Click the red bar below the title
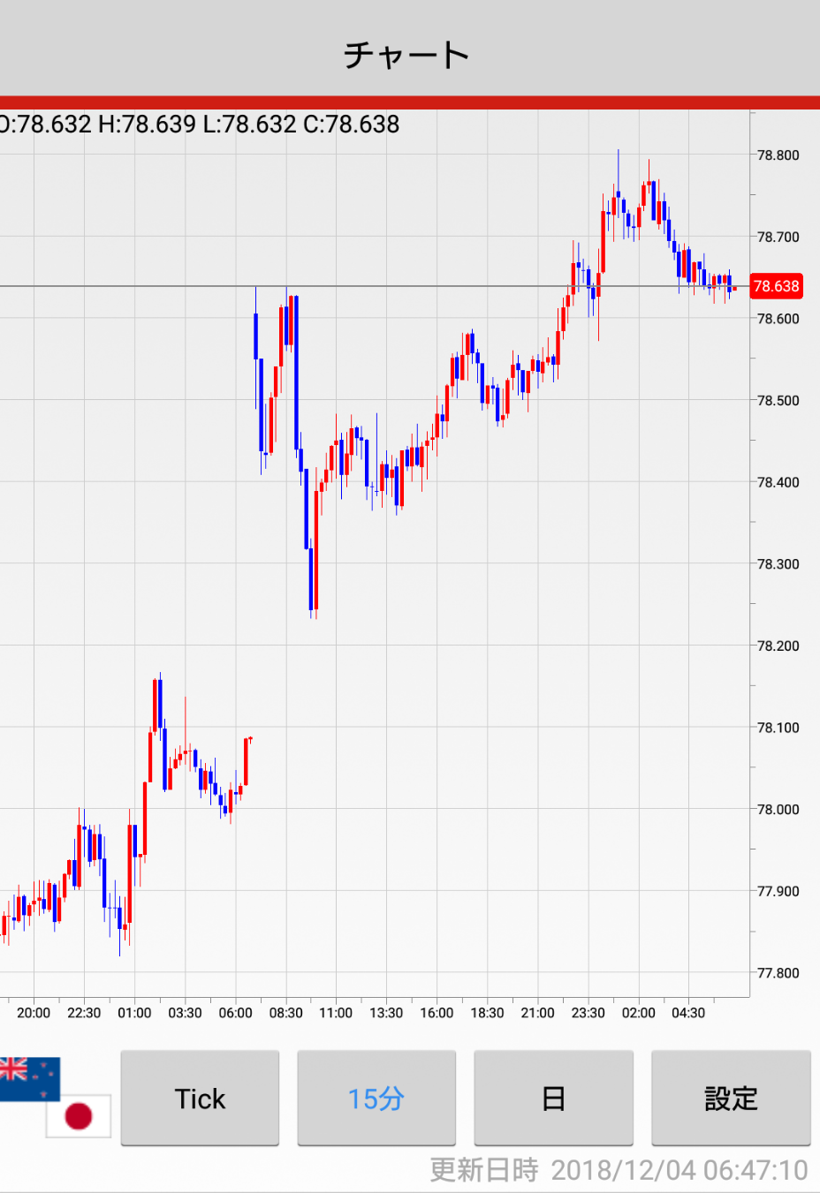The height and width of the screenshot is (1193, 820). pos(410,102)
